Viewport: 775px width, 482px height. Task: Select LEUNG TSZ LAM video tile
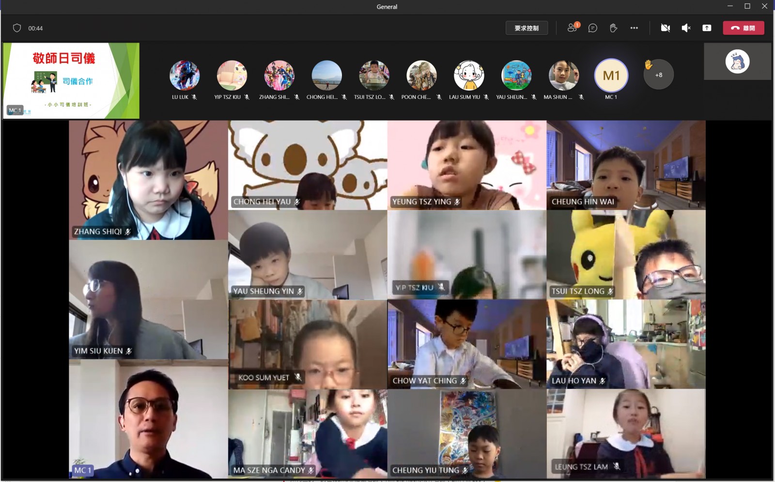tap(626, 434)
